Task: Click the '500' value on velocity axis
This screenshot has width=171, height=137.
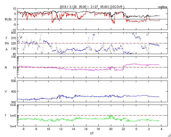Action: coord(14,81)
